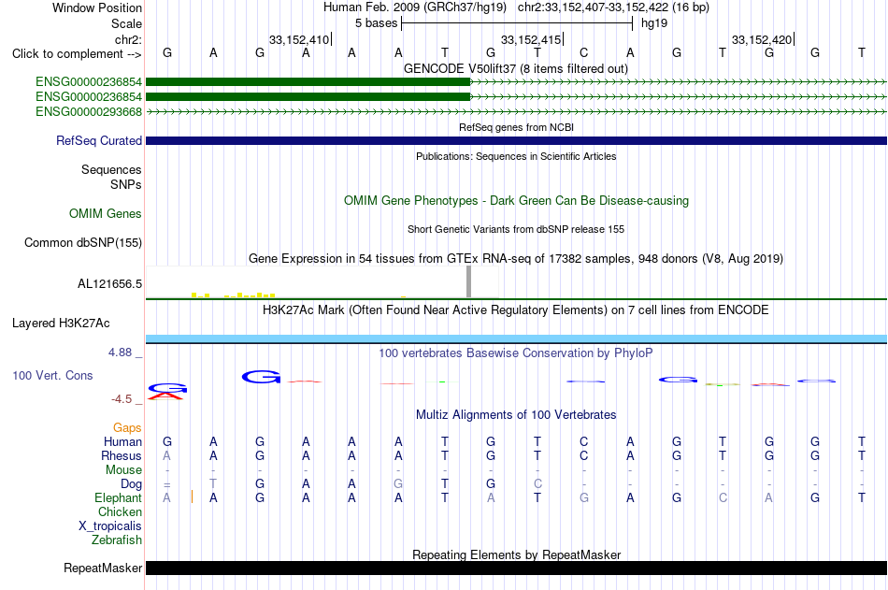
Task: Click the Dog species label
Action: (132, 484)
